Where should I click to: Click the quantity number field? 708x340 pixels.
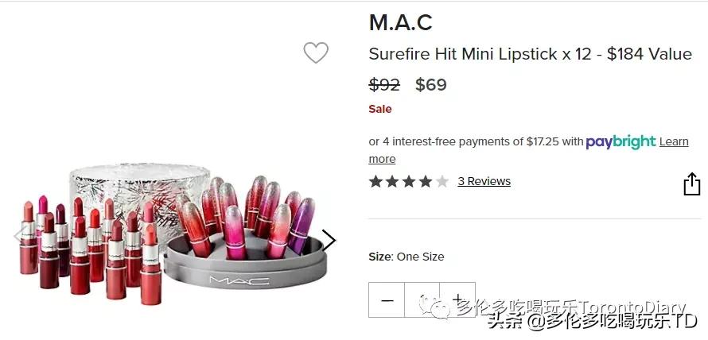click(x=422, y=300)
